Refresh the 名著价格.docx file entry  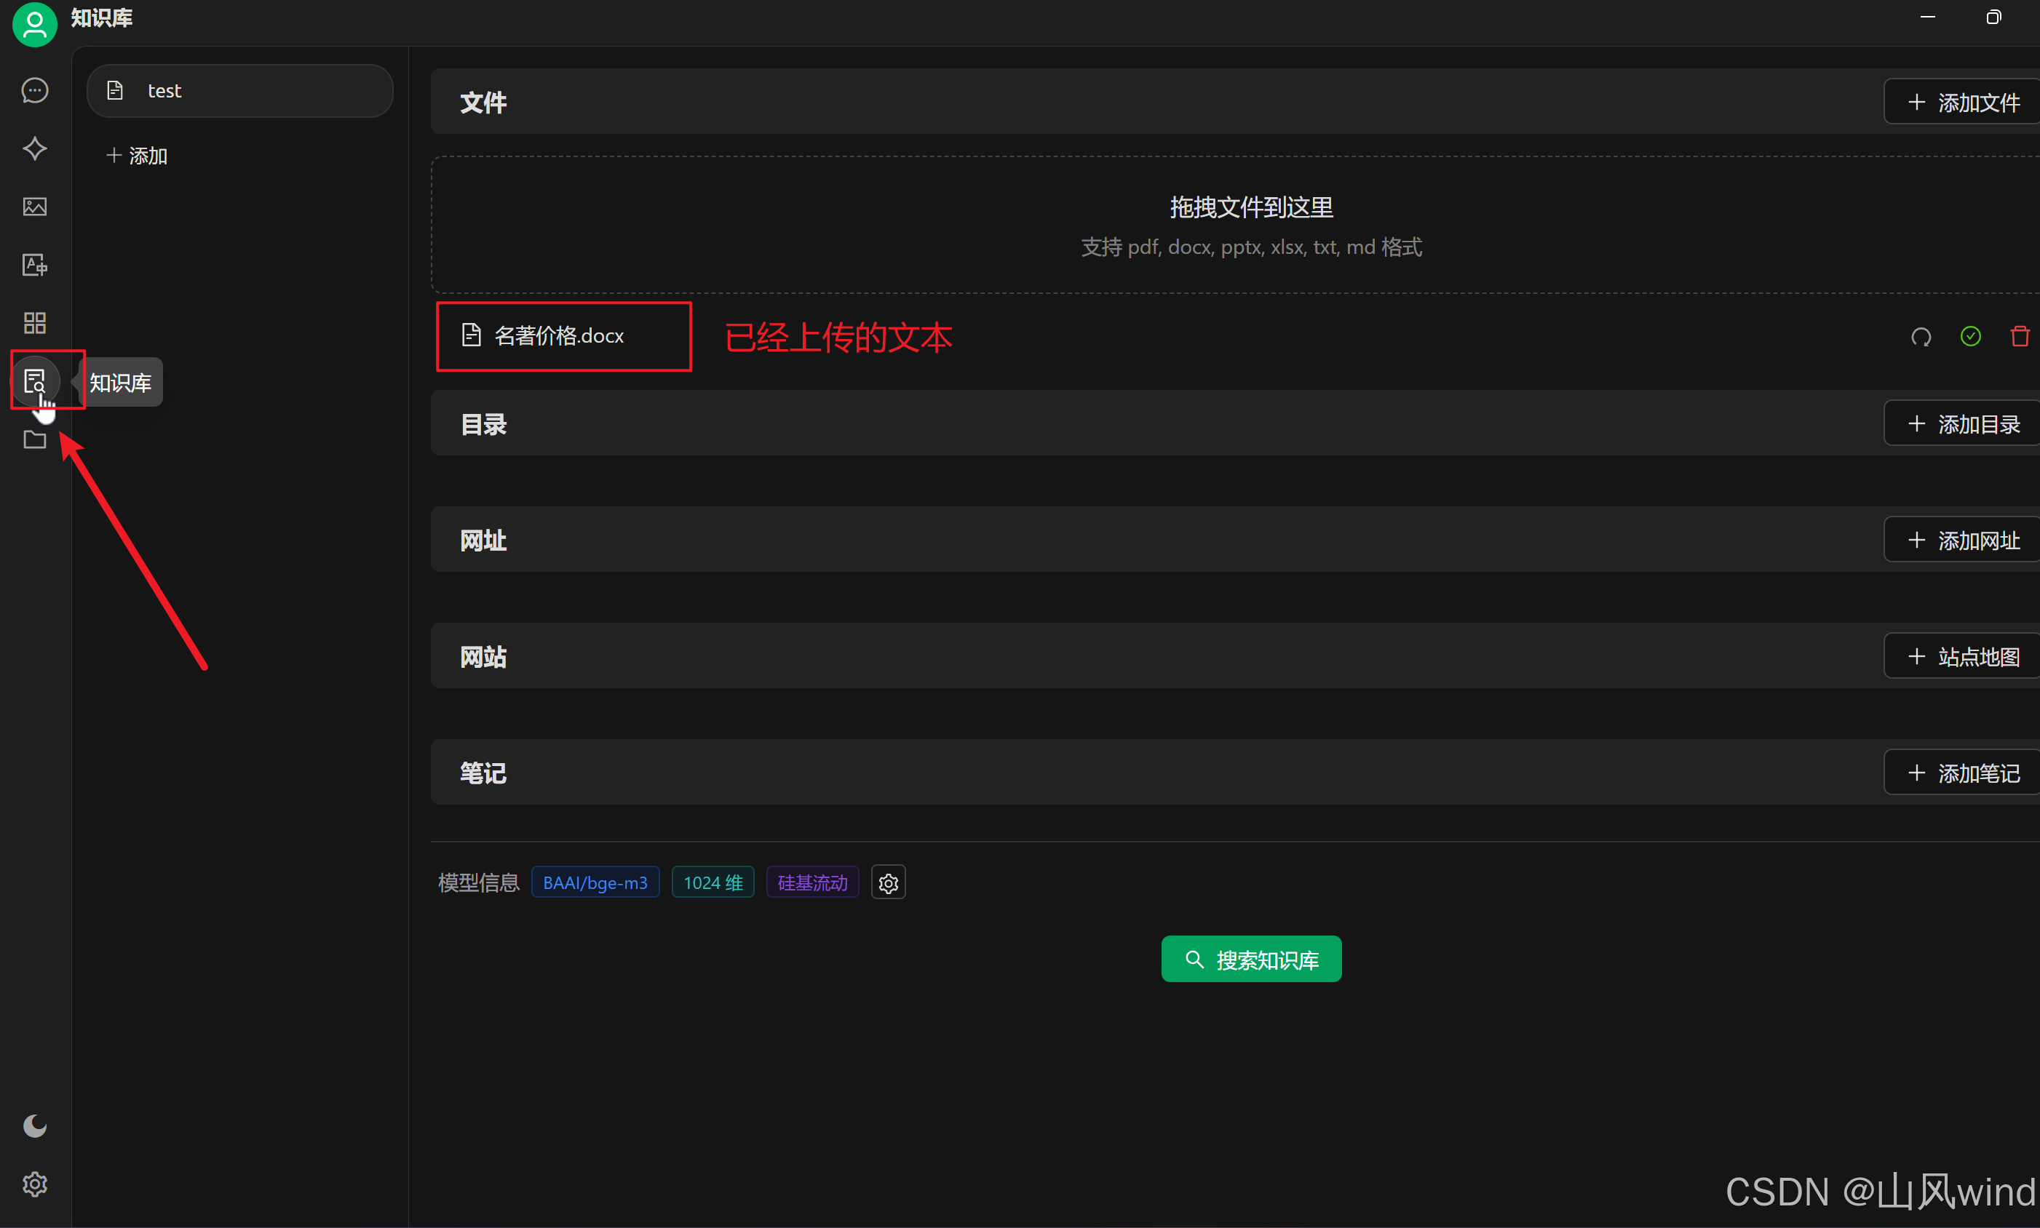tap(1921, 336)
